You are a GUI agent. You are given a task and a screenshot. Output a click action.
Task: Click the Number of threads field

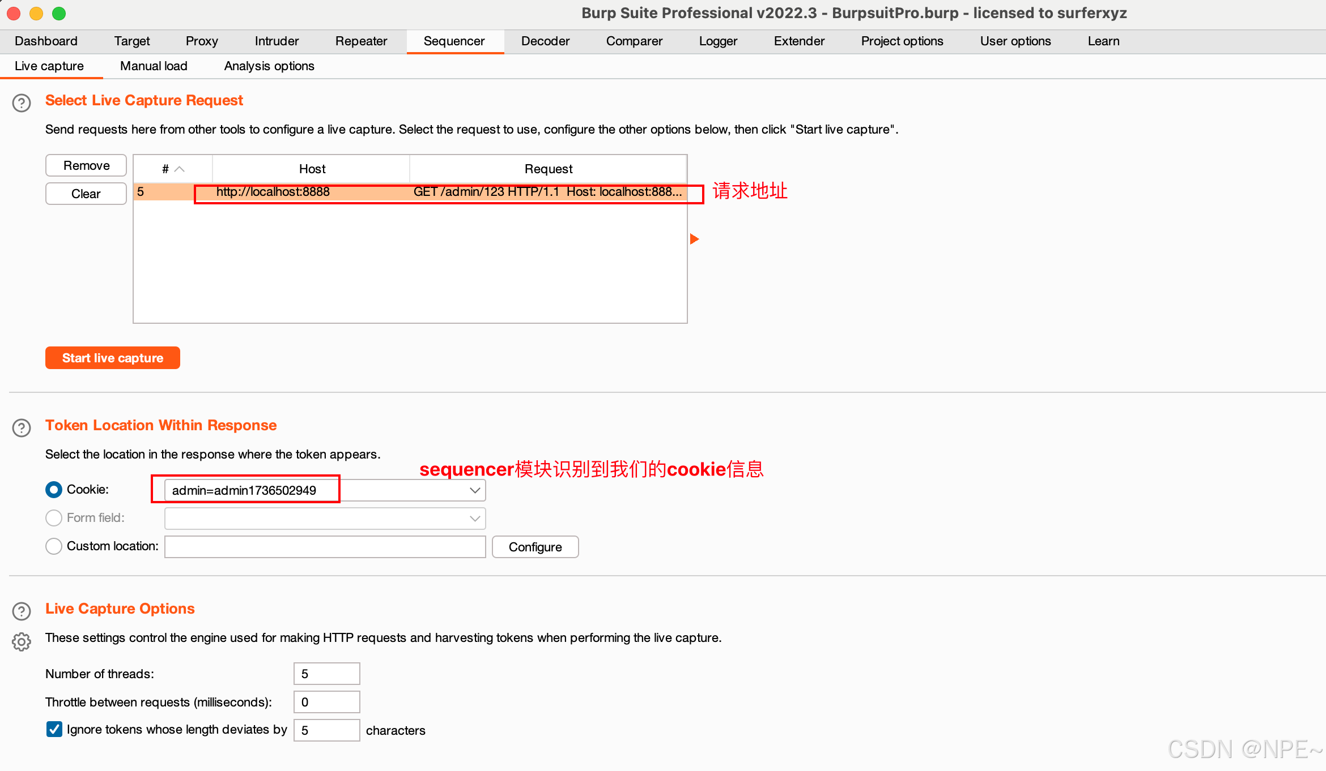point(326,674)
